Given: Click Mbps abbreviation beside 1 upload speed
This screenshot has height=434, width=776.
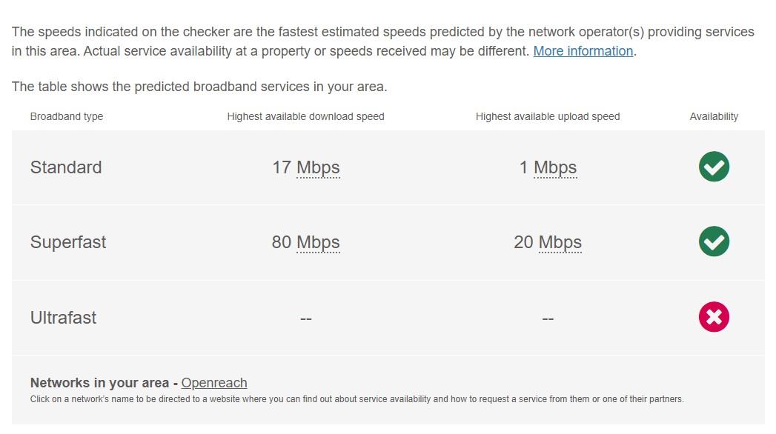Looking at the screenshot, I should click(x=555, y=167).
